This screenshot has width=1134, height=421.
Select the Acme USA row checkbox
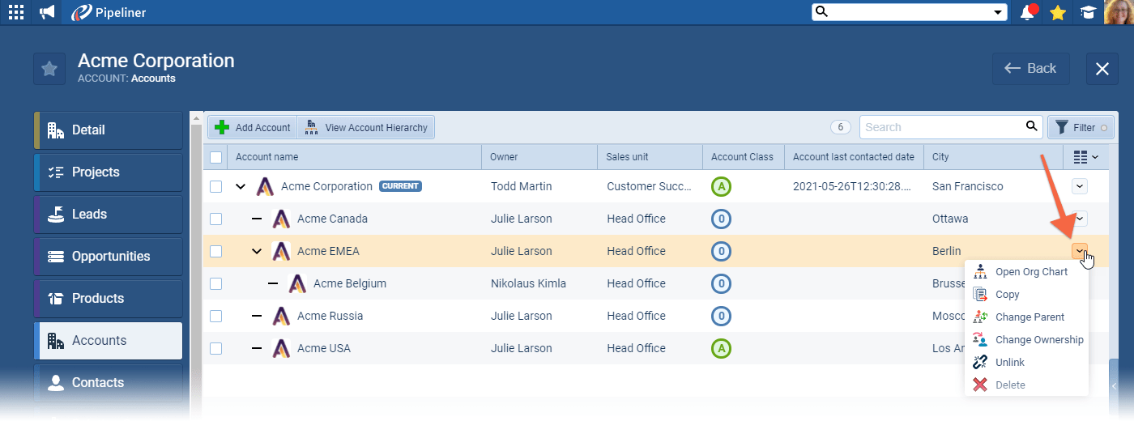click(x=215, y=348)
